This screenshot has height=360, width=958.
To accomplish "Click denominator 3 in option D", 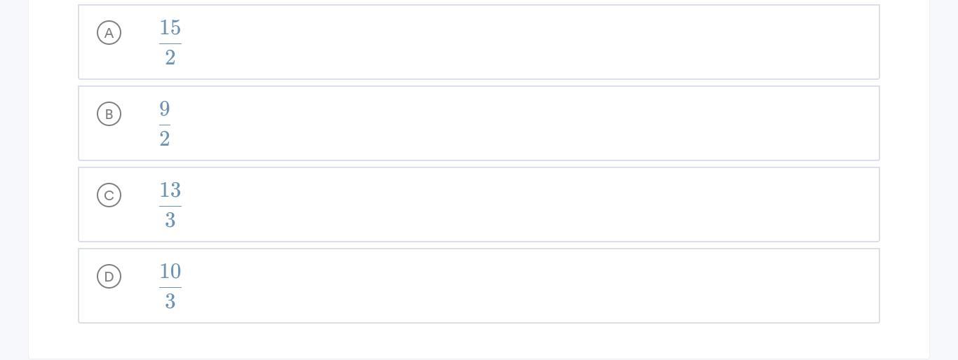I will (x=170, y=301).
